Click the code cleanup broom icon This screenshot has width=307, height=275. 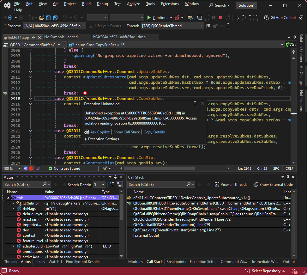pyautogui.click(x=105, y=168)
